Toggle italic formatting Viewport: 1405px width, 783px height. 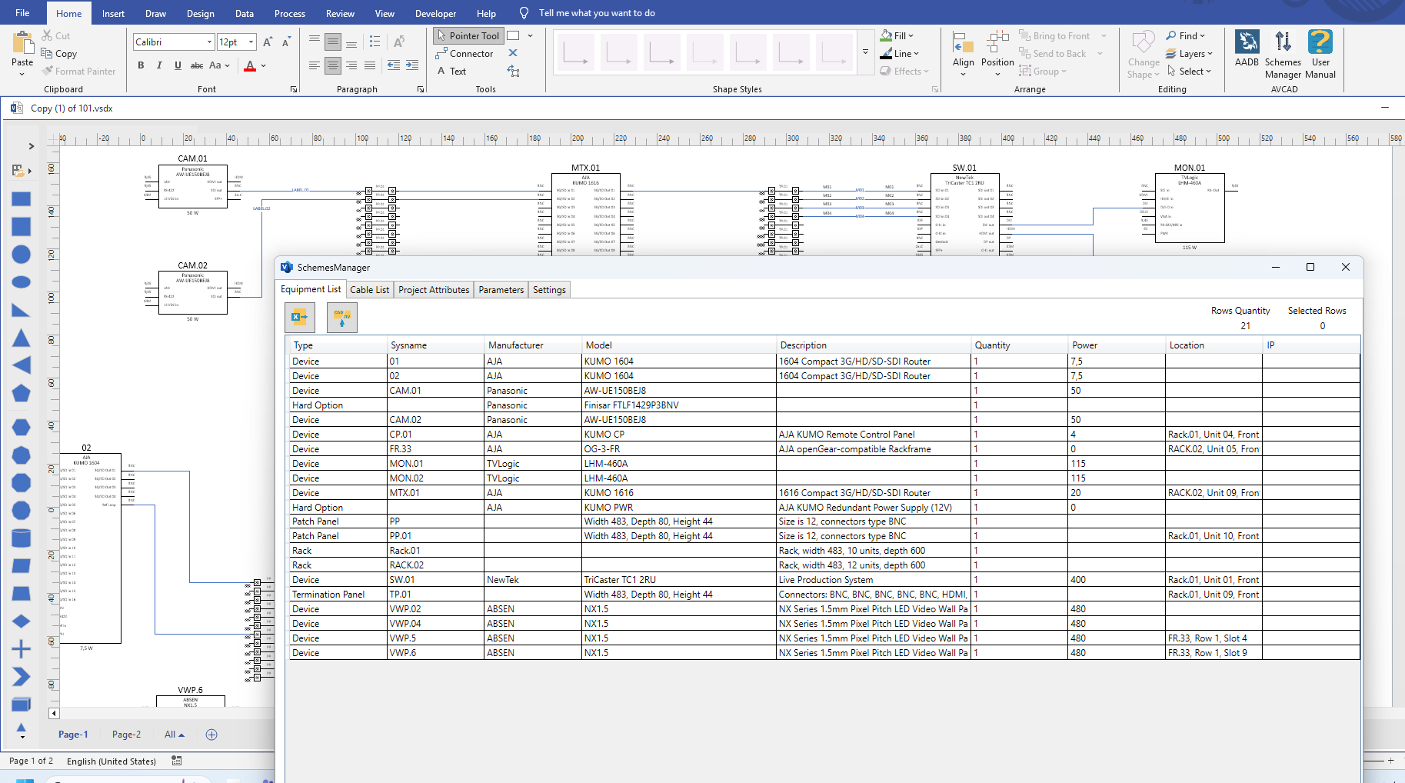(159, 65)
